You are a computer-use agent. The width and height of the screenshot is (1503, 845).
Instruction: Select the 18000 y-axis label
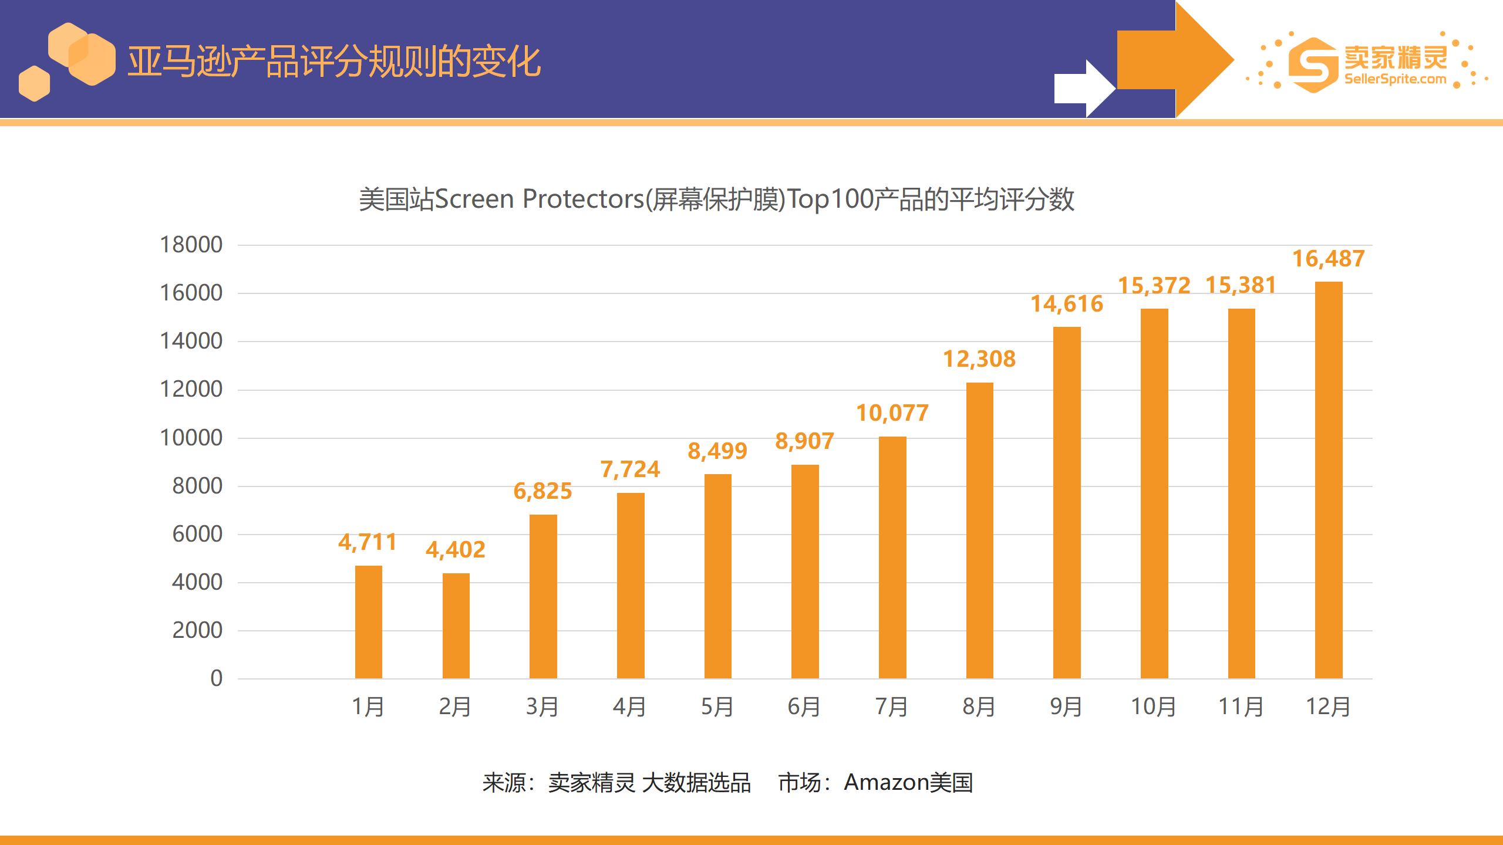tap(191, 245)
